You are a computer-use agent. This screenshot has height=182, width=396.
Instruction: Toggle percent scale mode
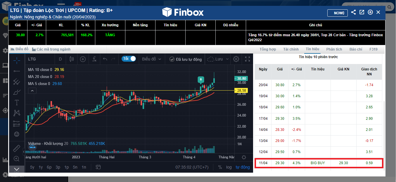pyautogui.click(x=220, y=167)
